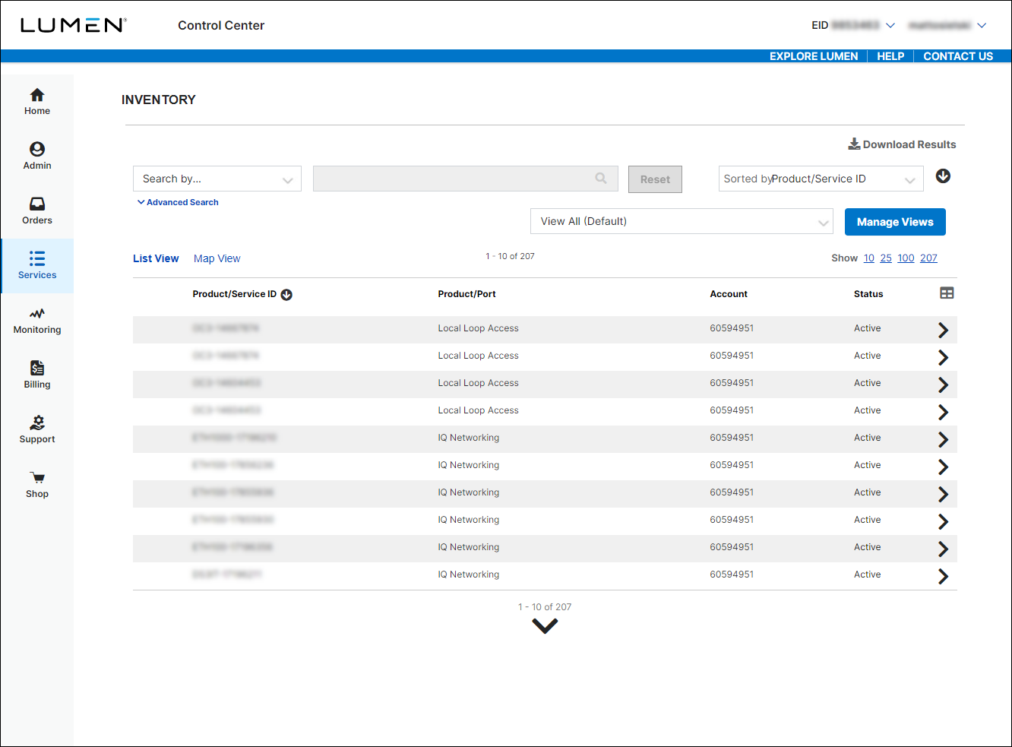Open the Admin sidebar icon

pos(37,157)
